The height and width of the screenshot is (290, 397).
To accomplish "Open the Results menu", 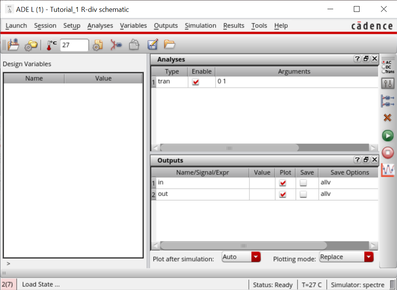I will point(234,26).
